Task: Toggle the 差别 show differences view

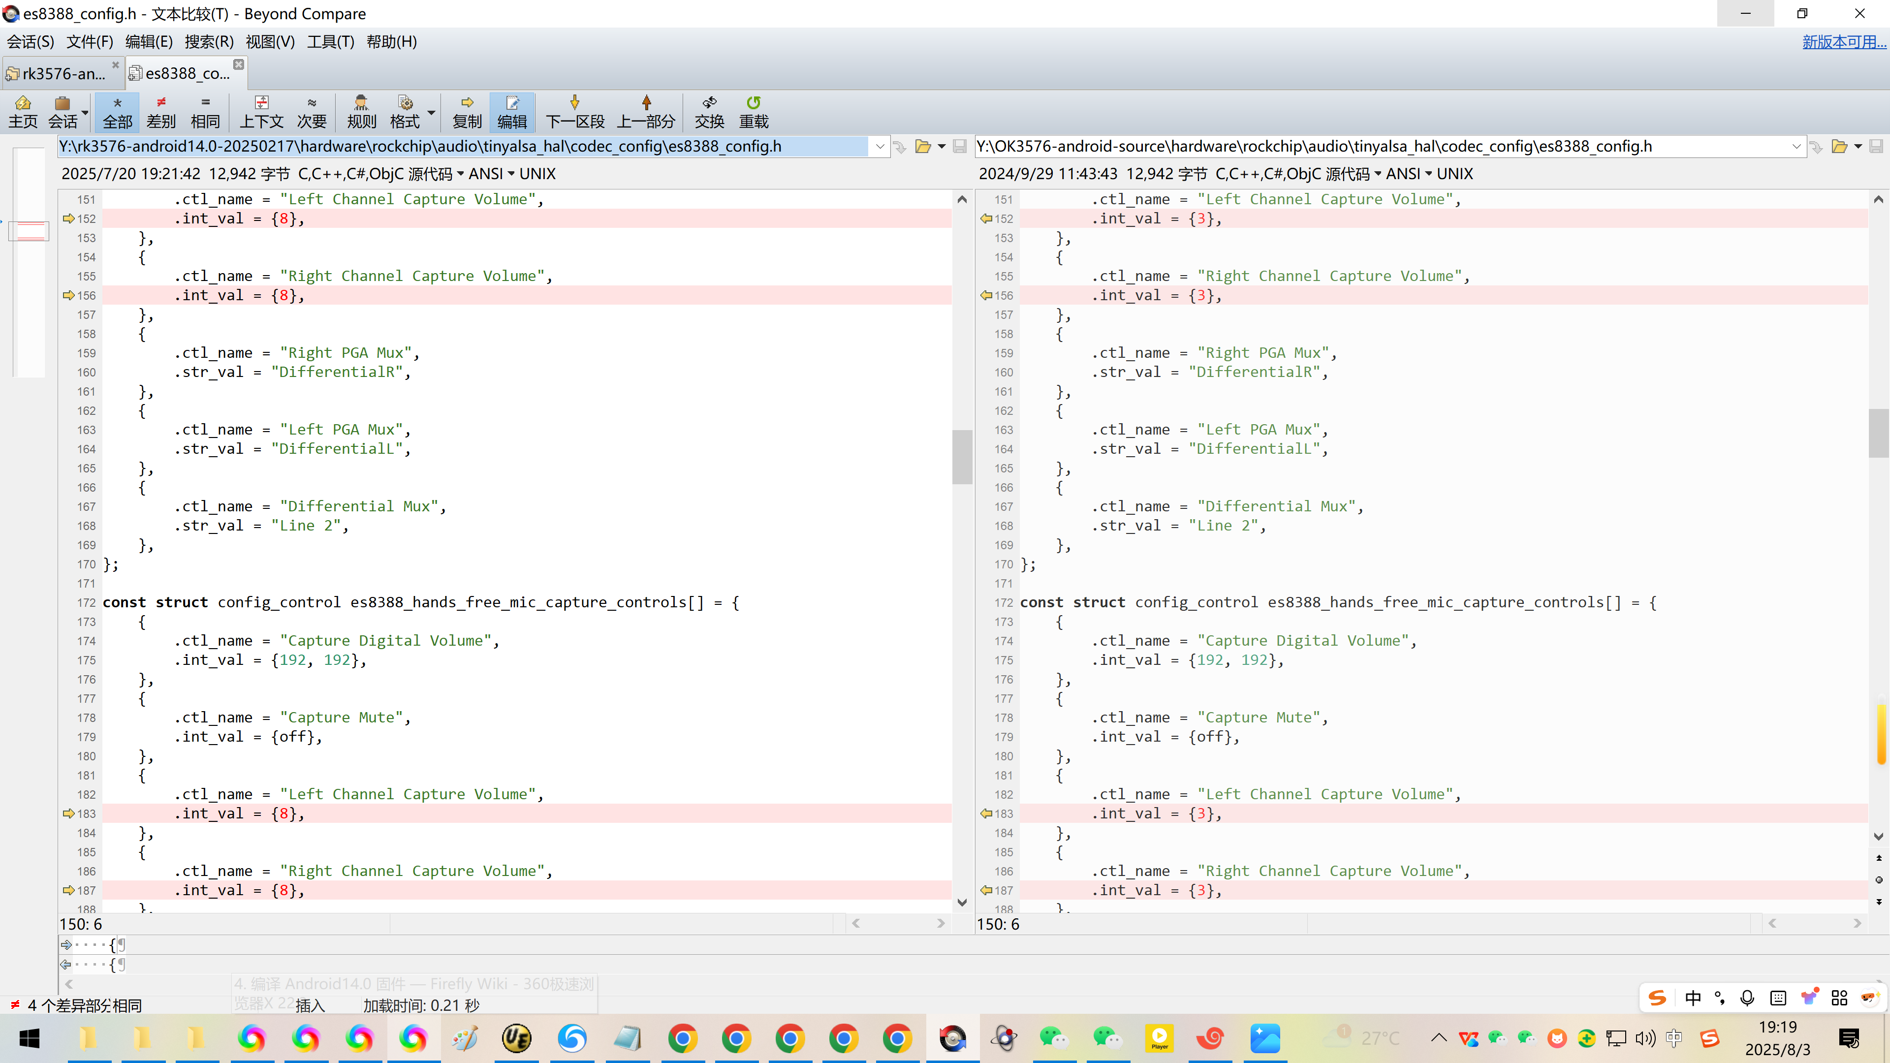Action: point(161,112)
